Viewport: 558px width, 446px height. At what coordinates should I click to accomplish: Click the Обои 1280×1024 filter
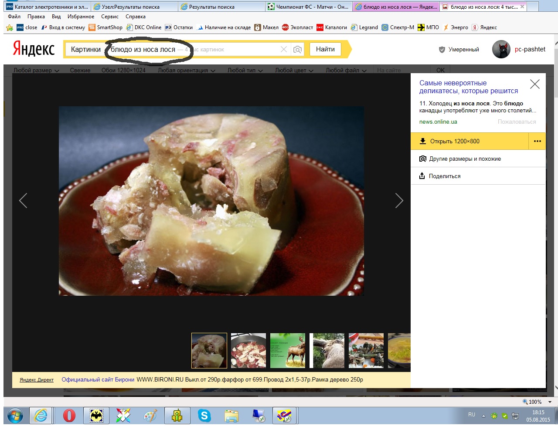tap(123, 70)
